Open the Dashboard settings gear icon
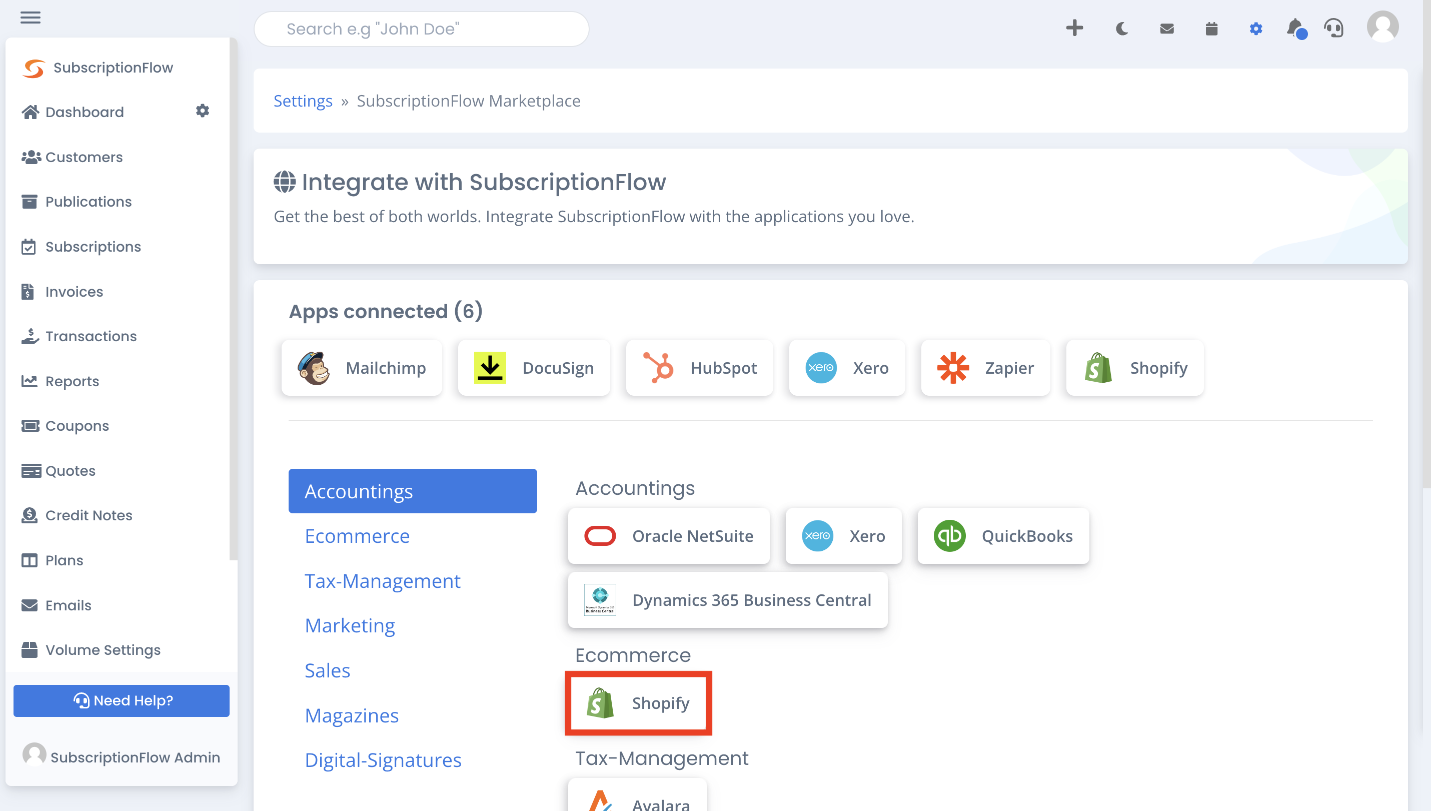This screenshot has width=1431, height=811. tap(202, 111)
